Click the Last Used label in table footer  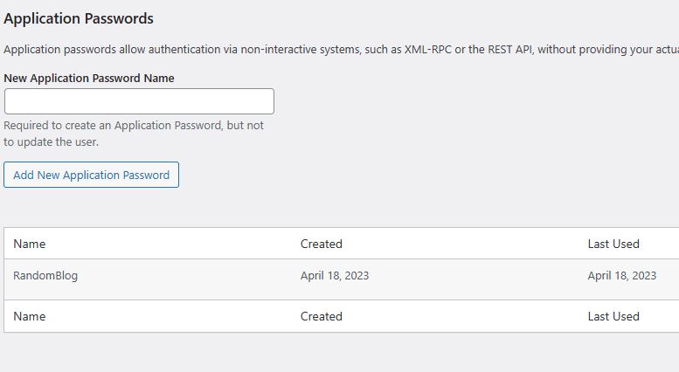click(x=613, y=316)
